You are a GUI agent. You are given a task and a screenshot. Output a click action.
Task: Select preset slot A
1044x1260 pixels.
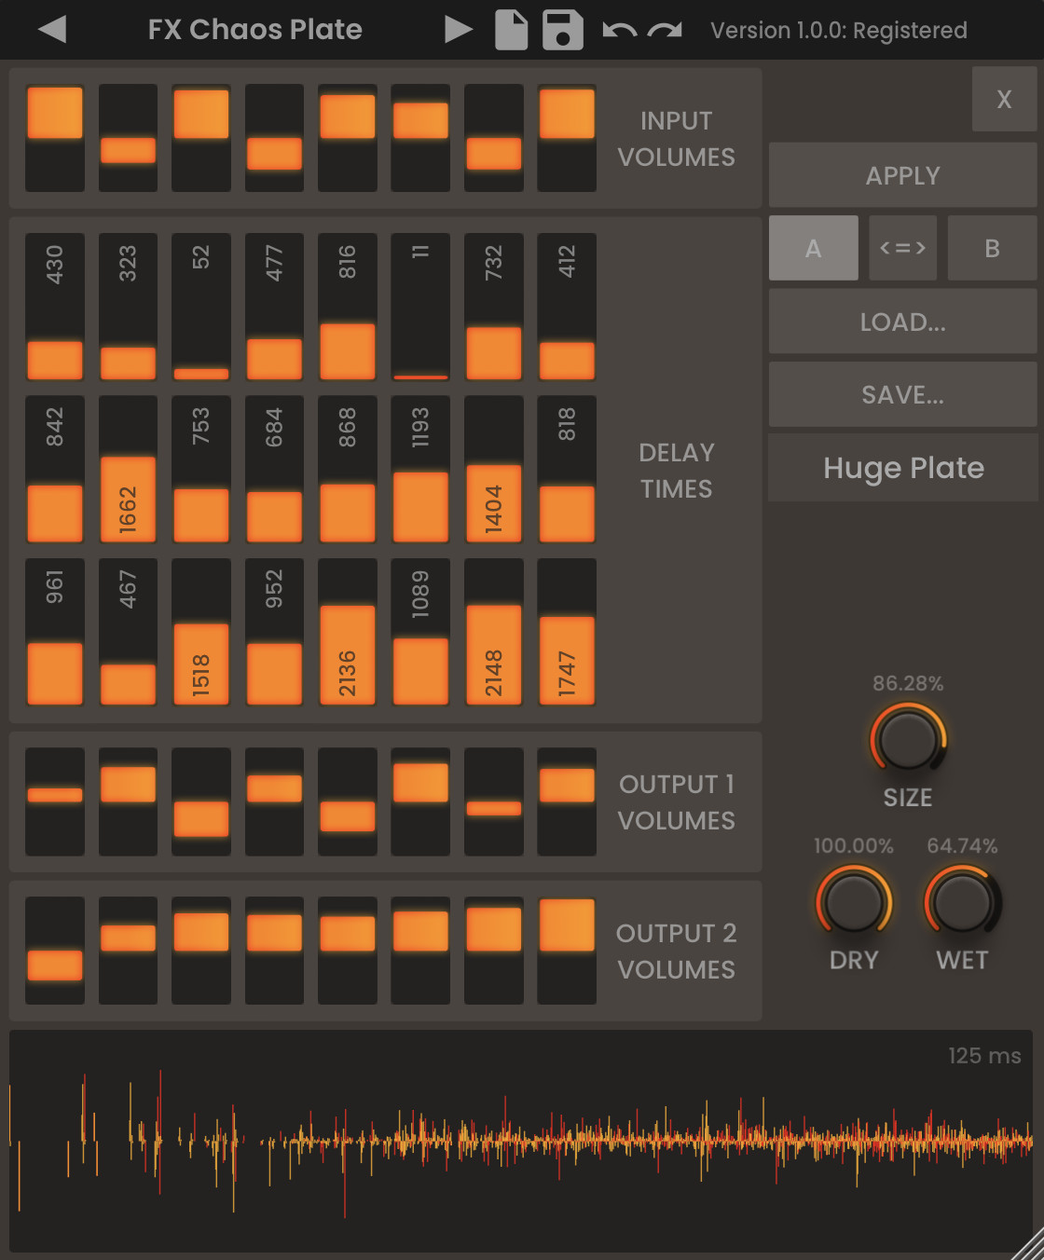813,248
